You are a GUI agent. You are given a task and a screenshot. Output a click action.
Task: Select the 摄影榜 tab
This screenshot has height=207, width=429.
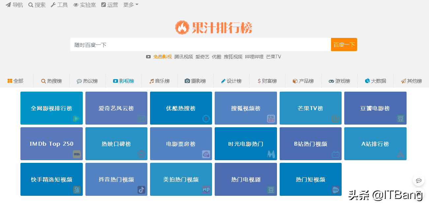195,81
